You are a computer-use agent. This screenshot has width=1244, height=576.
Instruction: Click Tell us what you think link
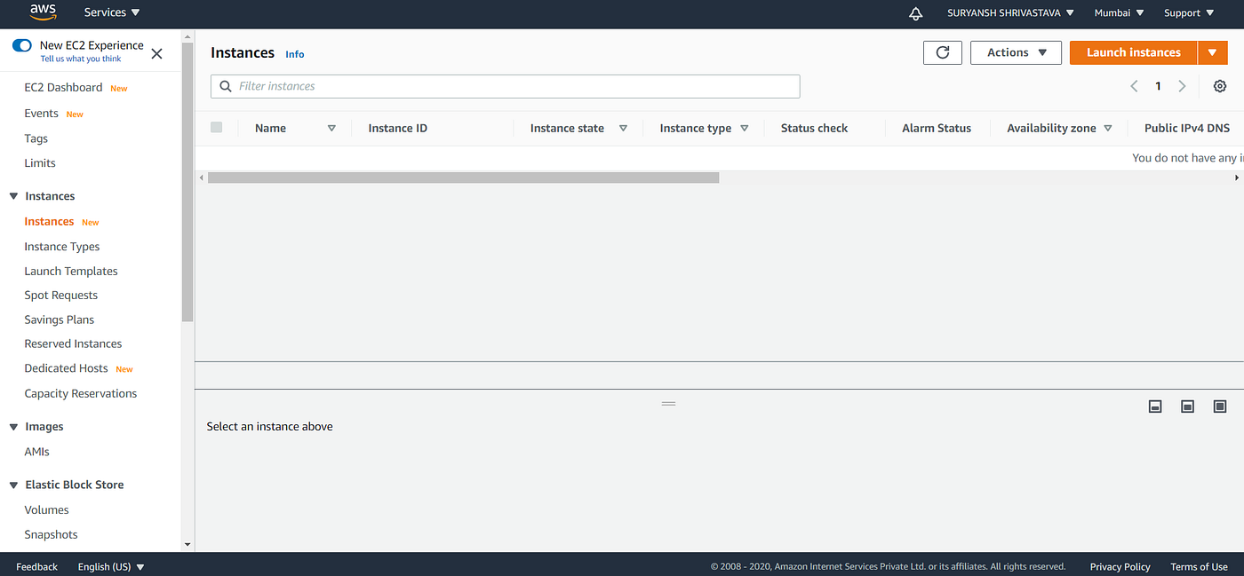point(81,59)
